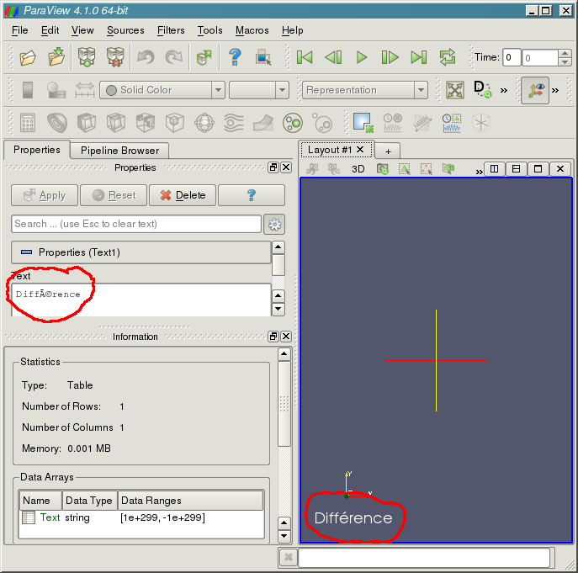The height and width of the screenshot is (573, 578).
Task: Click the Extract Selection filter icon
Action: pyautogui.click(x=363, y=123)
